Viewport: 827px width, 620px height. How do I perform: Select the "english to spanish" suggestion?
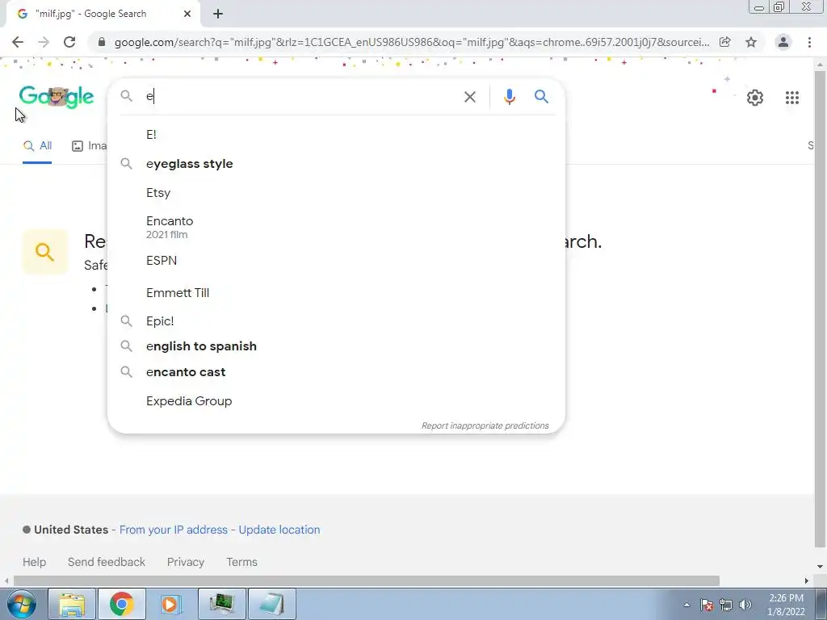[x=336, y=346]
